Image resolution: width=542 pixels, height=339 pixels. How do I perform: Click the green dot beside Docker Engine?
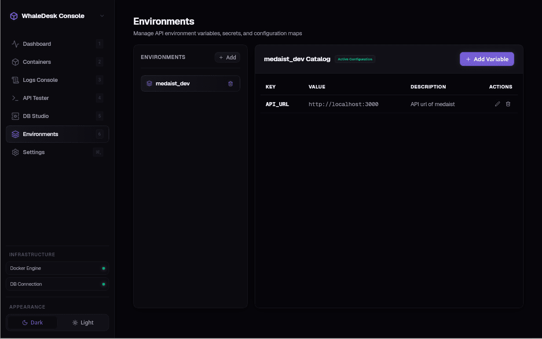coord(104,268)
